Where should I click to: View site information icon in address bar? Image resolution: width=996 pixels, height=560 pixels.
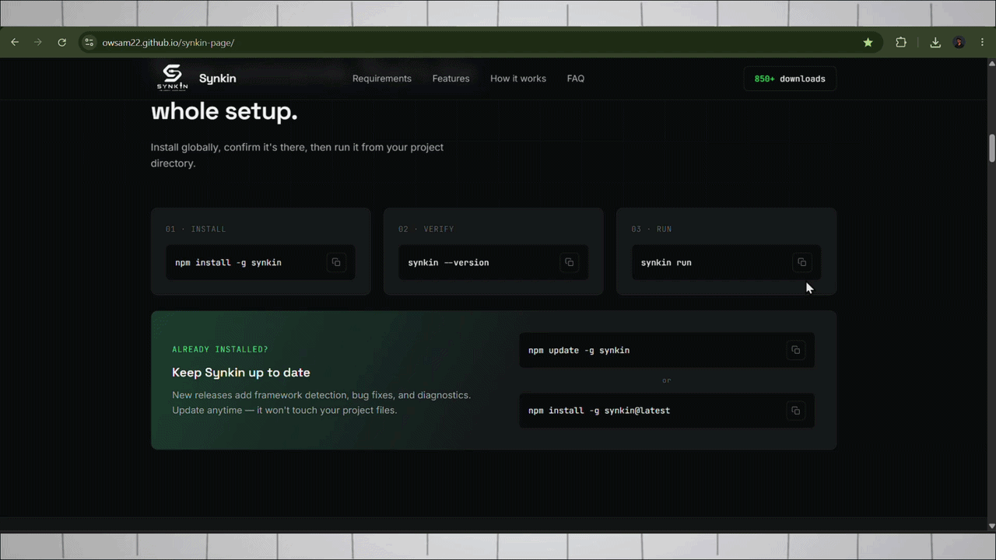click(89, 42)
